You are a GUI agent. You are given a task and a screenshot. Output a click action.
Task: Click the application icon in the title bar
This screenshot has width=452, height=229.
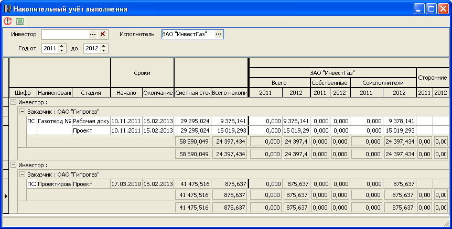tap(7, 9)
